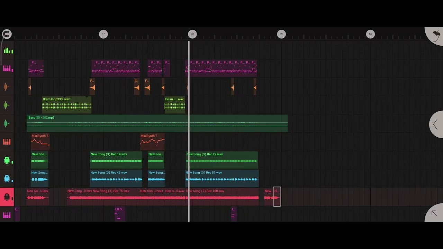The height and width of the screenshot is (249, 443).
Task: Select the New Song (3) Rec 29.wav clip
Action: click(222, 160)
